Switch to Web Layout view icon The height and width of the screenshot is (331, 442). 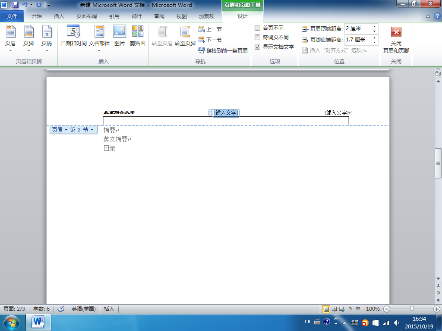[x=342, y=309]
